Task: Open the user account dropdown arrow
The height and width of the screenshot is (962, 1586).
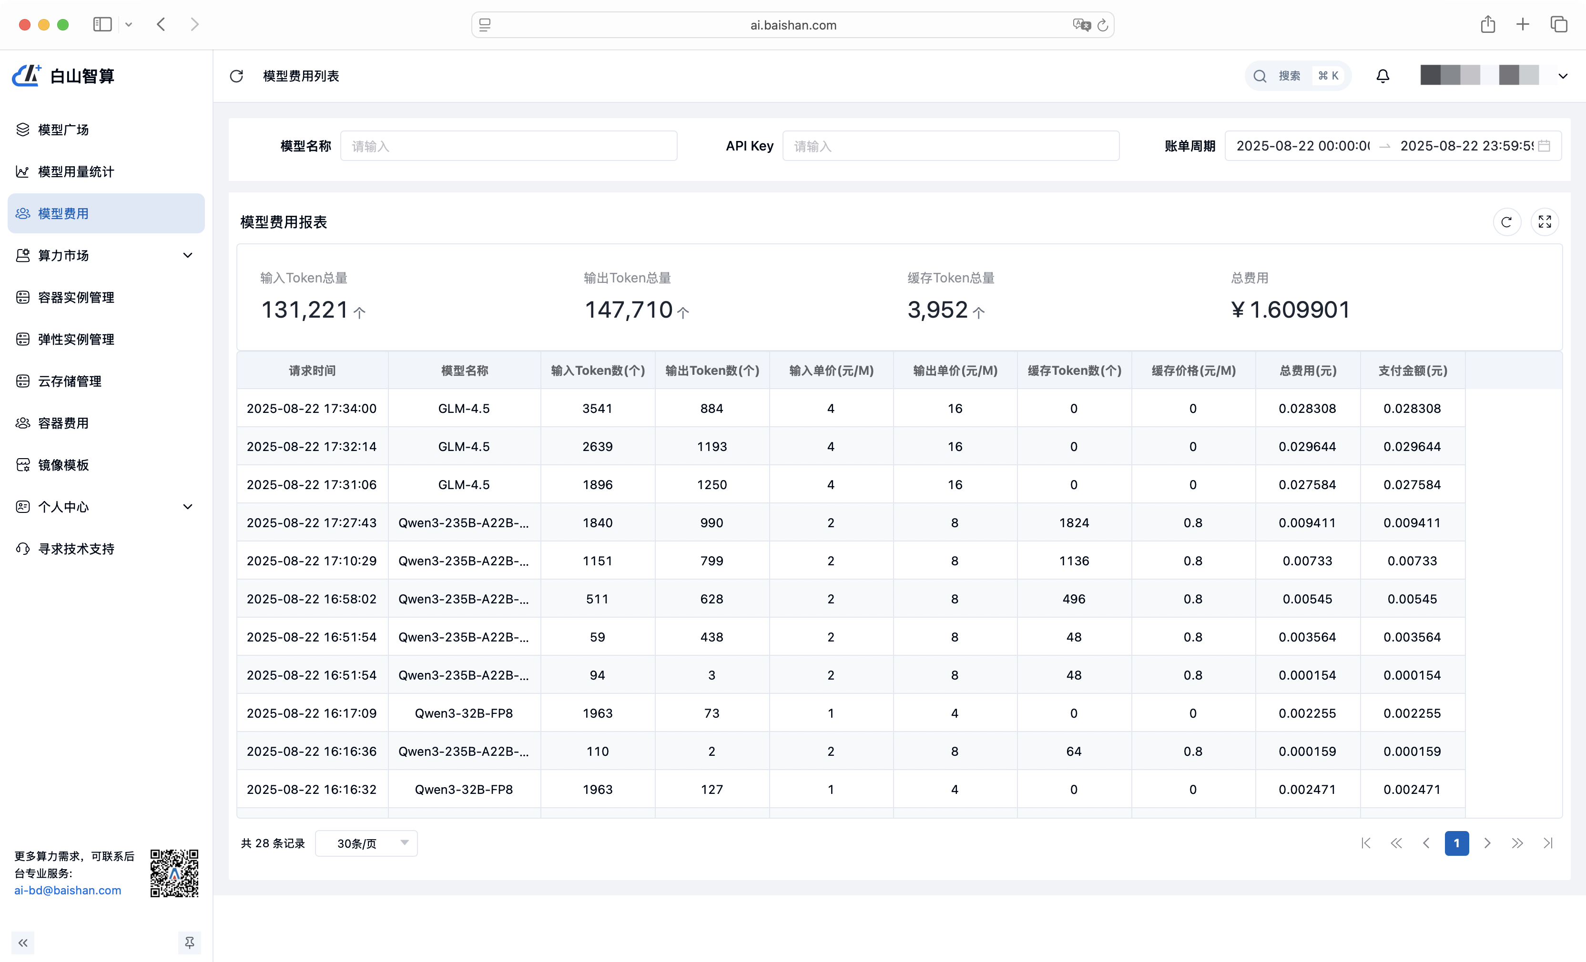Action: (1563, 76)
